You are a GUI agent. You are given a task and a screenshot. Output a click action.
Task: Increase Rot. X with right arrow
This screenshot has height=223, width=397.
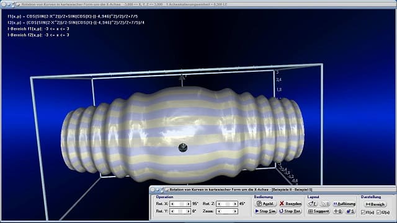click(x=188, y=204)
